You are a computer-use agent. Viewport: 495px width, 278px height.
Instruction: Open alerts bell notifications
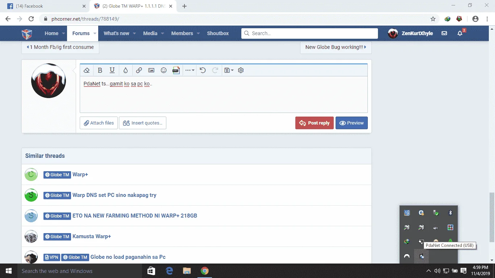click(460, 33)
